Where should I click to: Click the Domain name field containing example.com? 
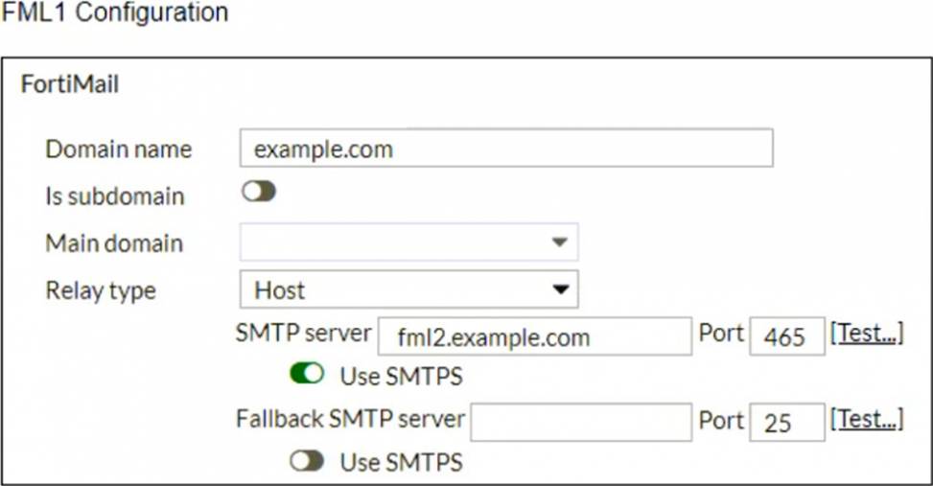click(506, 149)
